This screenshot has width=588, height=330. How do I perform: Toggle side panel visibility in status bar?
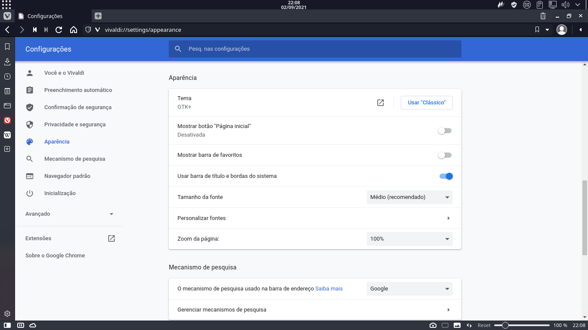[x=7, y=325]
